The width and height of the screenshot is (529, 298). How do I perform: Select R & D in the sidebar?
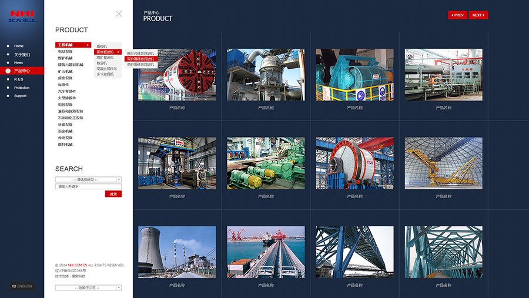click(x=19, y=79)
